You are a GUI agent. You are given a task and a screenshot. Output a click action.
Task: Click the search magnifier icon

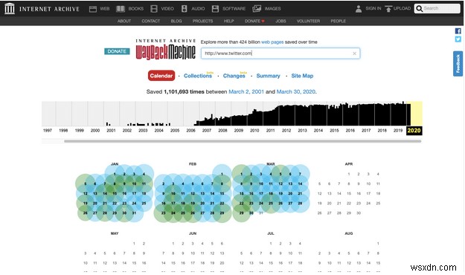point(419,9)
